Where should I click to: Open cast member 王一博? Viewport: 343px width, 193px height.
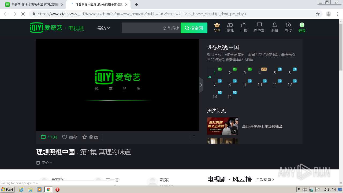pyautogui.click(x=112, y=180)
